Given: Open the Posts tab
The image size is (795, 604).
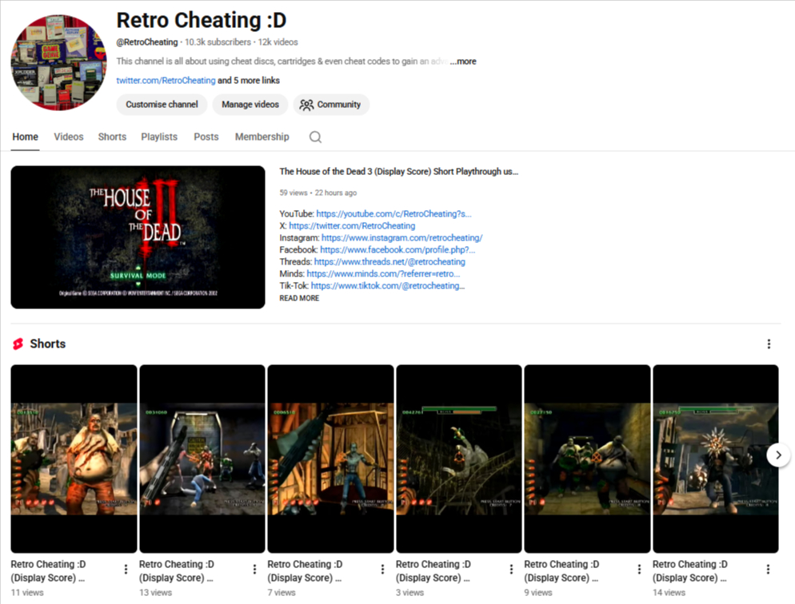Looking at the screenshot, I should coord(206,137).
